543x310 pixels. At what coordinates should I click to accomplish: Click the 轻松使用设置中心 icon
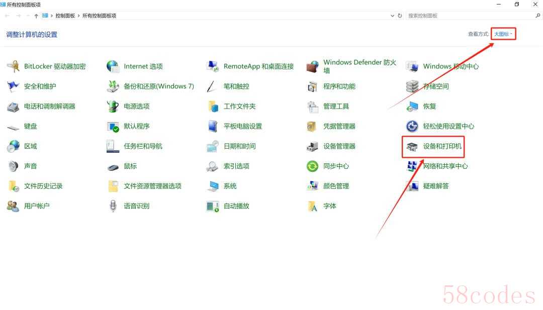click(412, 127)
